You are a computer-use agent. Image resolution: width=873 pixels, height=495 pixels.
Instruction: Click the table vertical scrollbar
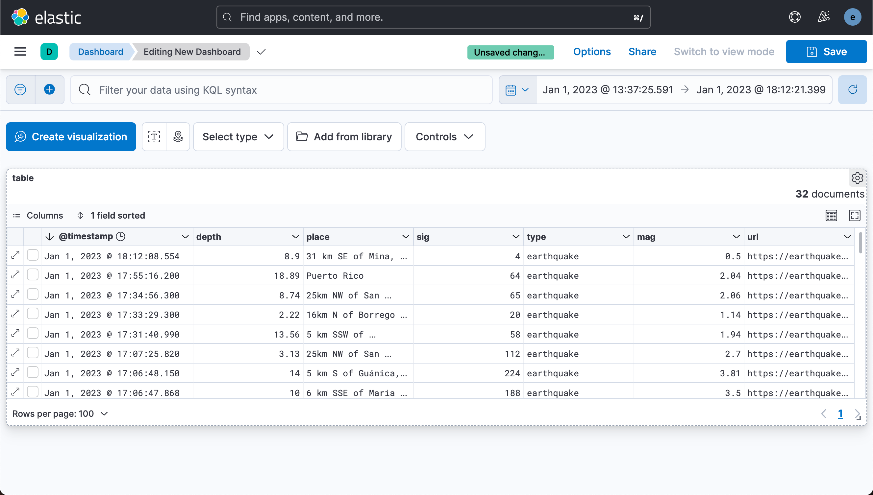861,243
